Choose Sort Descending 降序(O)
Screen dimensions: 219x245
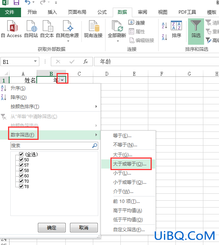point(50,97)
